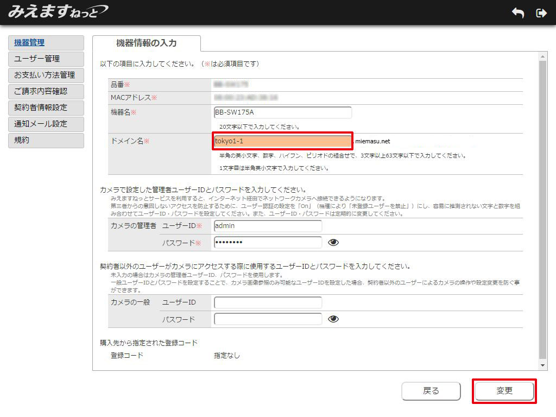Focus the admin ユーザーID field

point(268,226)
